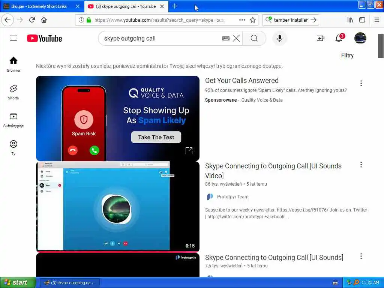Open page actions three-dot menu in the address bar
The width and height of the screenshot is (384, 288).
pos(242,20)
